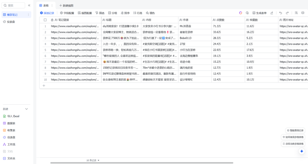Select the favorites cell 10.1万

coord(261,80)
